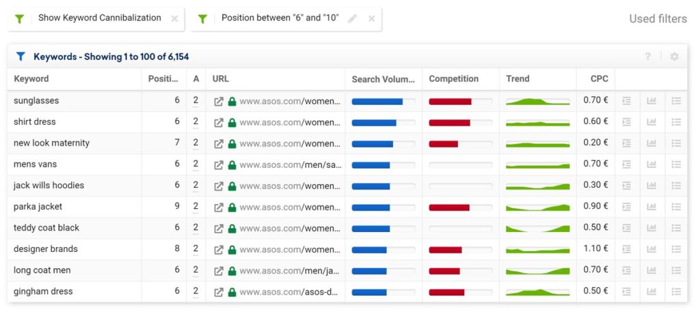Sort by the CPC column header
700x316 pixels.
point(599,79)
